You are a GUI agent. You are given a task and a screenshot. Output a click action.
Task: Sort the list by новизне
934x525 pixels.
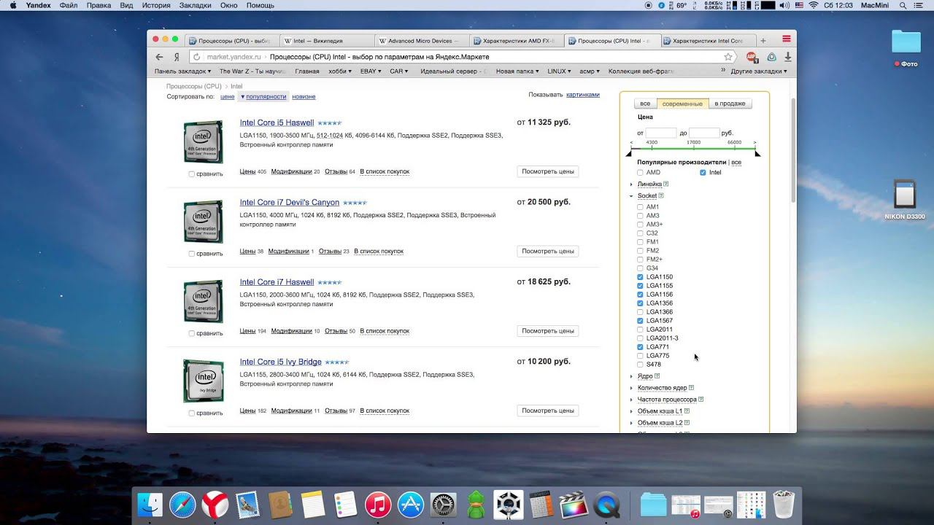(x=304, y=96)
